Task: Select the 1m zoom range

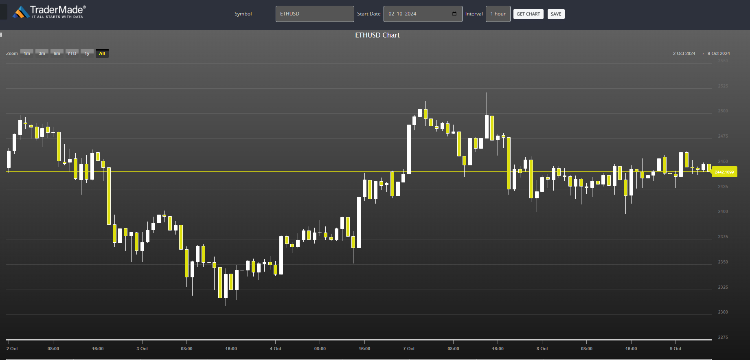Action: coord(27,53)
